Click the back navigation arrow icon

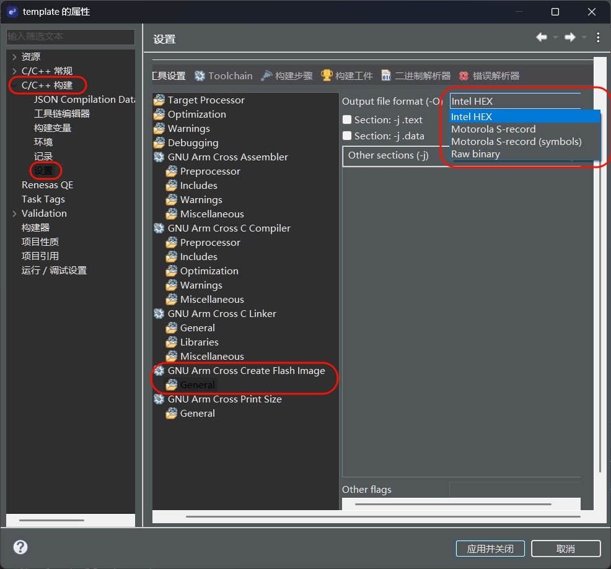(x=541, y=37)
